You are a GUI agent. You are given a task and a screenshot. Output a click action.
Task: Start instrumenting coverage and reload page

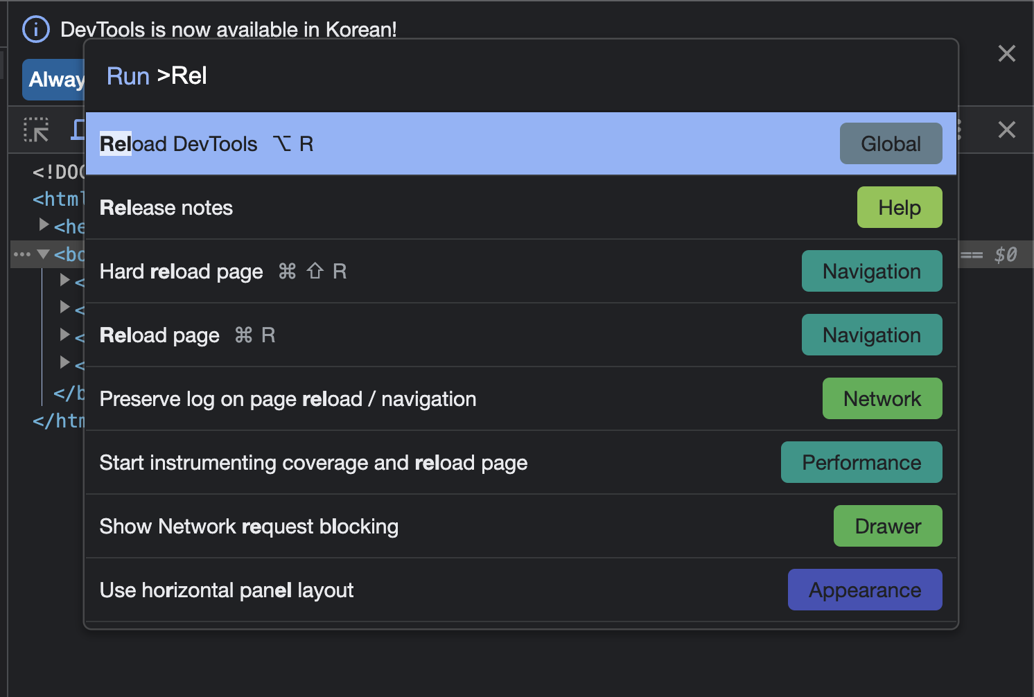coord(520,462)
